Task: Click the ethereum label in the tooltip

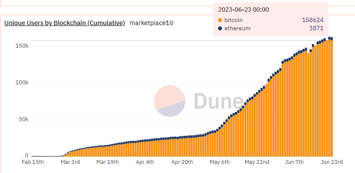Action: coord(237,29)
